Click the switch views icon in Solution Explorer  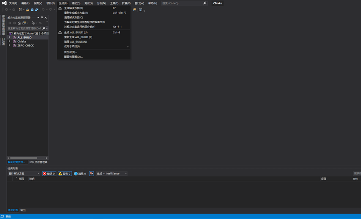(24, 23)
